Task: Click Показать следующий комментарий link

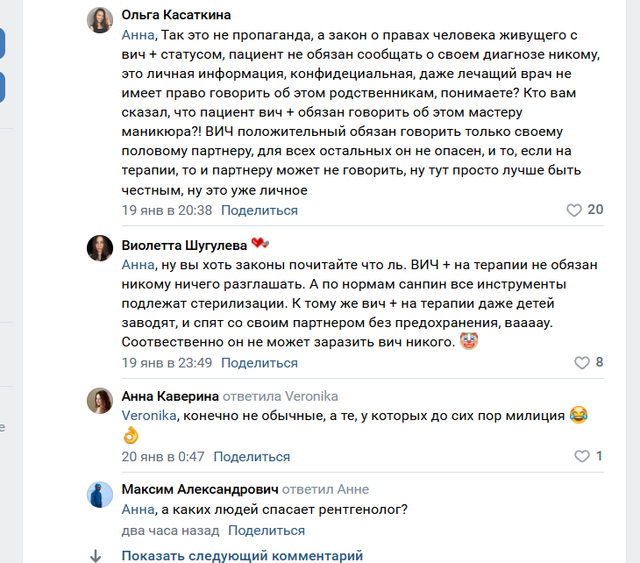Action: click(242, 556)
